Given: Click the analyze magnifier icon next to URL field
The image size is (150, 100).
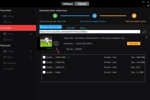Looking at the screenshot, I should pyautogui.click(x=145, y=32).
